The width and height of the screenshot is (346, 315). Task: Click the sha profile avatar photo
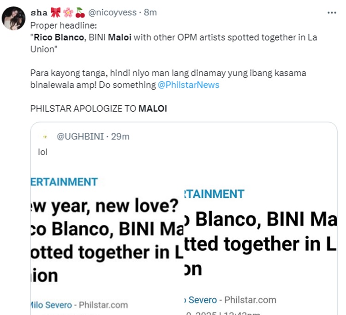[14, 18]
